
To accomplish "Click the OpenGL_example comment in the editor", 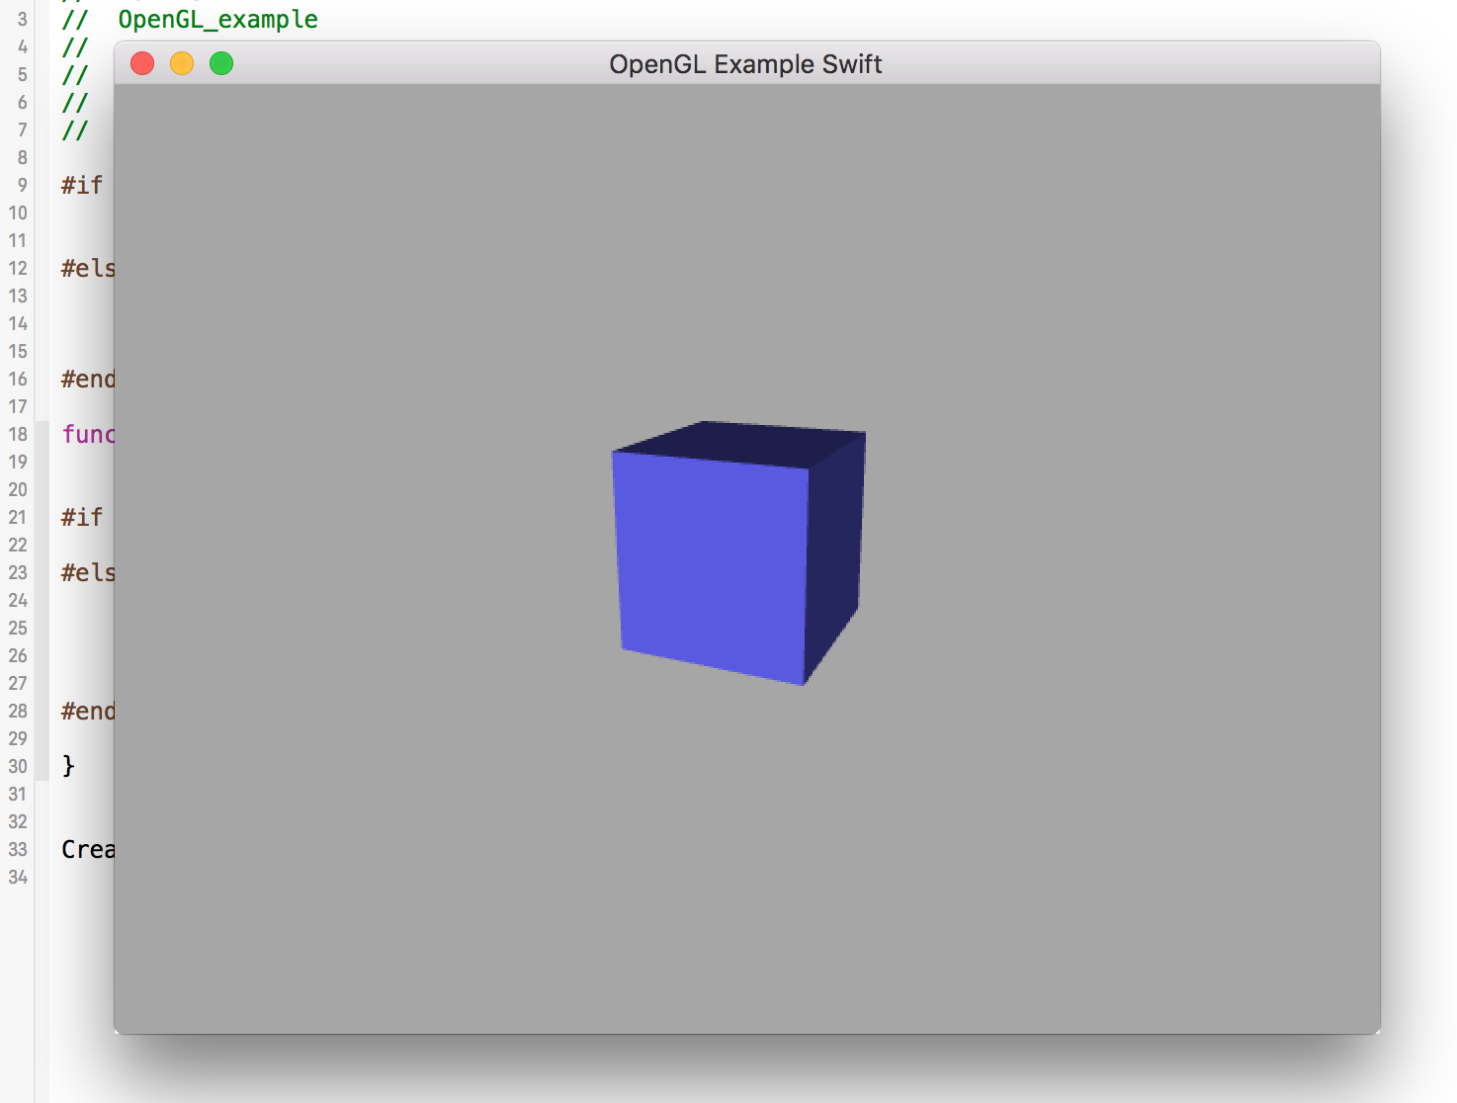I will pos(217,20).
